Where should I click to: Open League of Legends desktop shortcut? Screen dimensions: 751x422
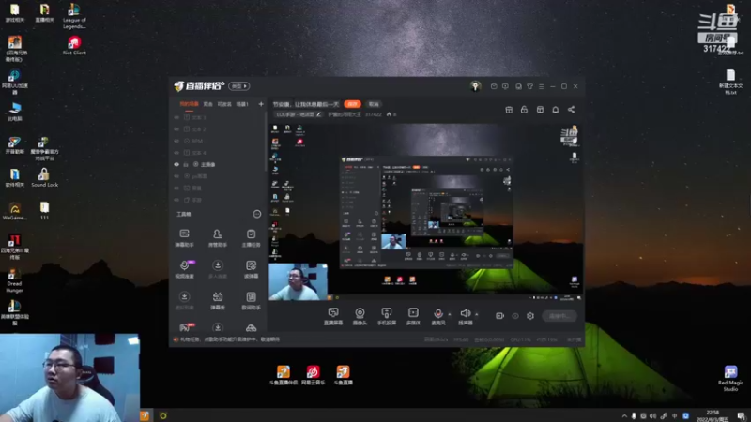74,16
